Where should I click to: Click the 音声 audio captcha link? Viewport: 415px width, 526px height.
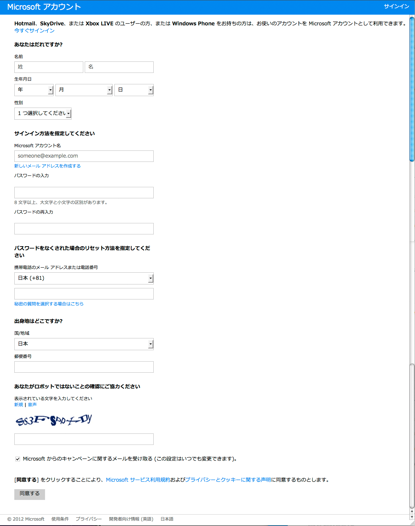coord(32,405)
